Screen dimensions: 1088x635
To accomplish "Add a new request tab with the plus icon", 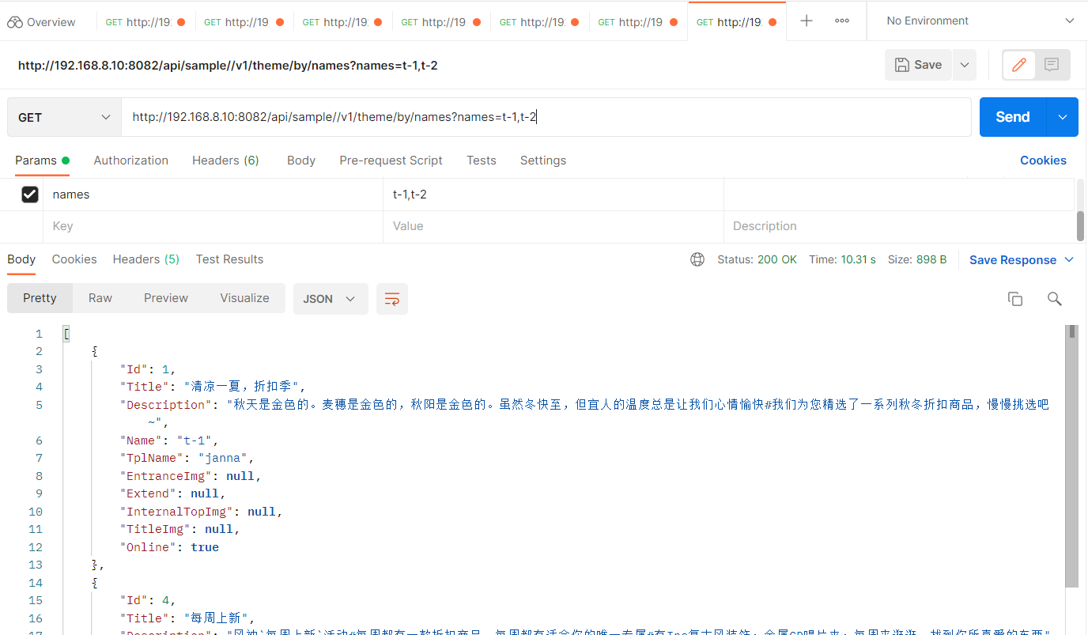I will (806, 21).
